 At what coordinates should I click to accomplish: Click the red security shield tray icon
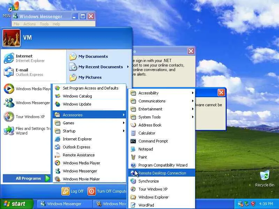point(253,204)
